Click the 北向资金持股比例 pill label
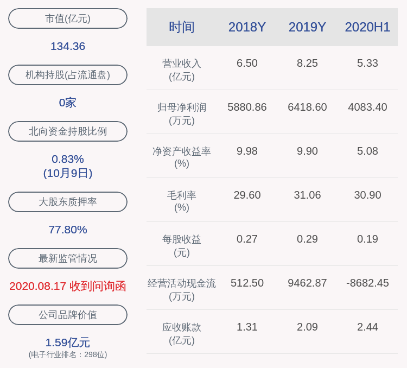 point(68,131)
